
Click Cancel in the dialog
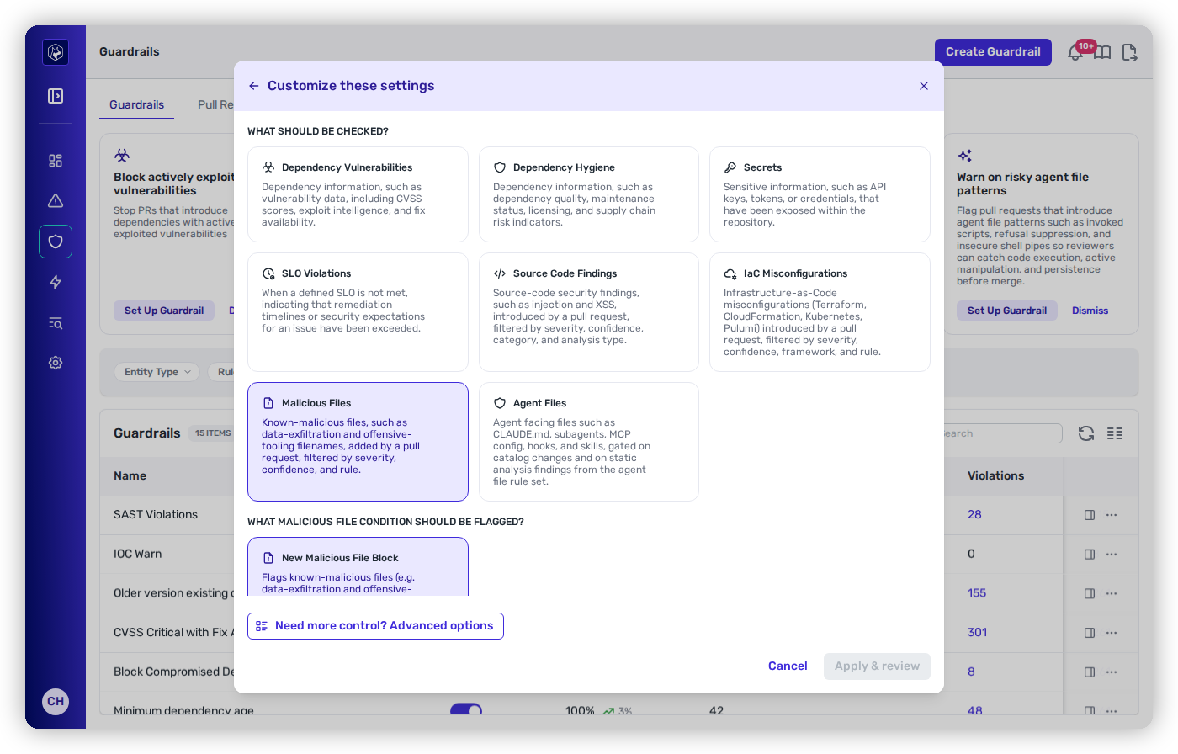[x=788, y=666]
